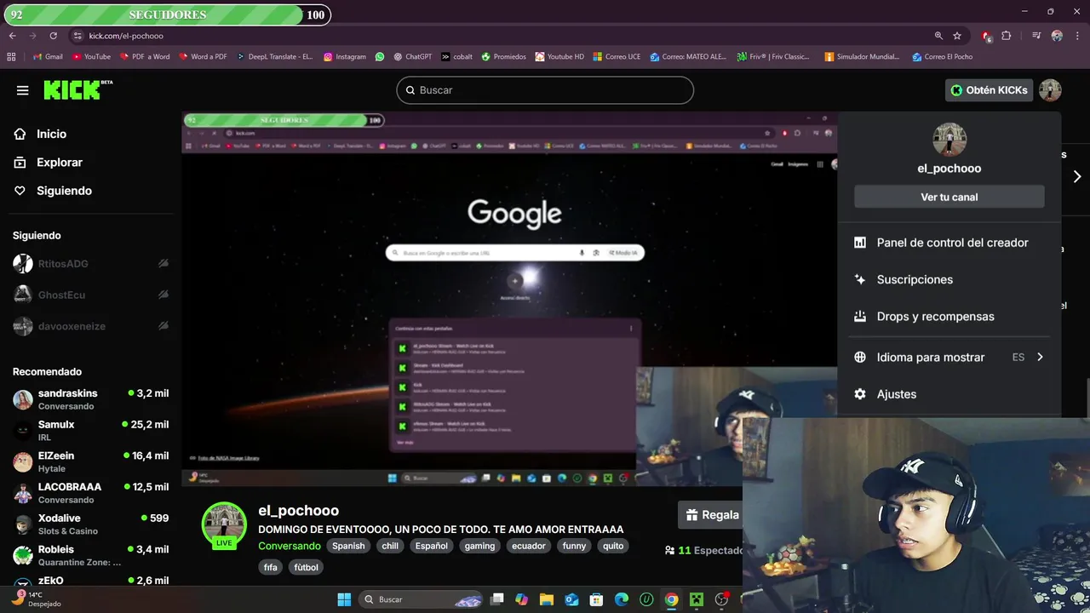This screenshot has width=1090, height=613.
Task: Click the Regala gift button
Action: click(712, 515)
